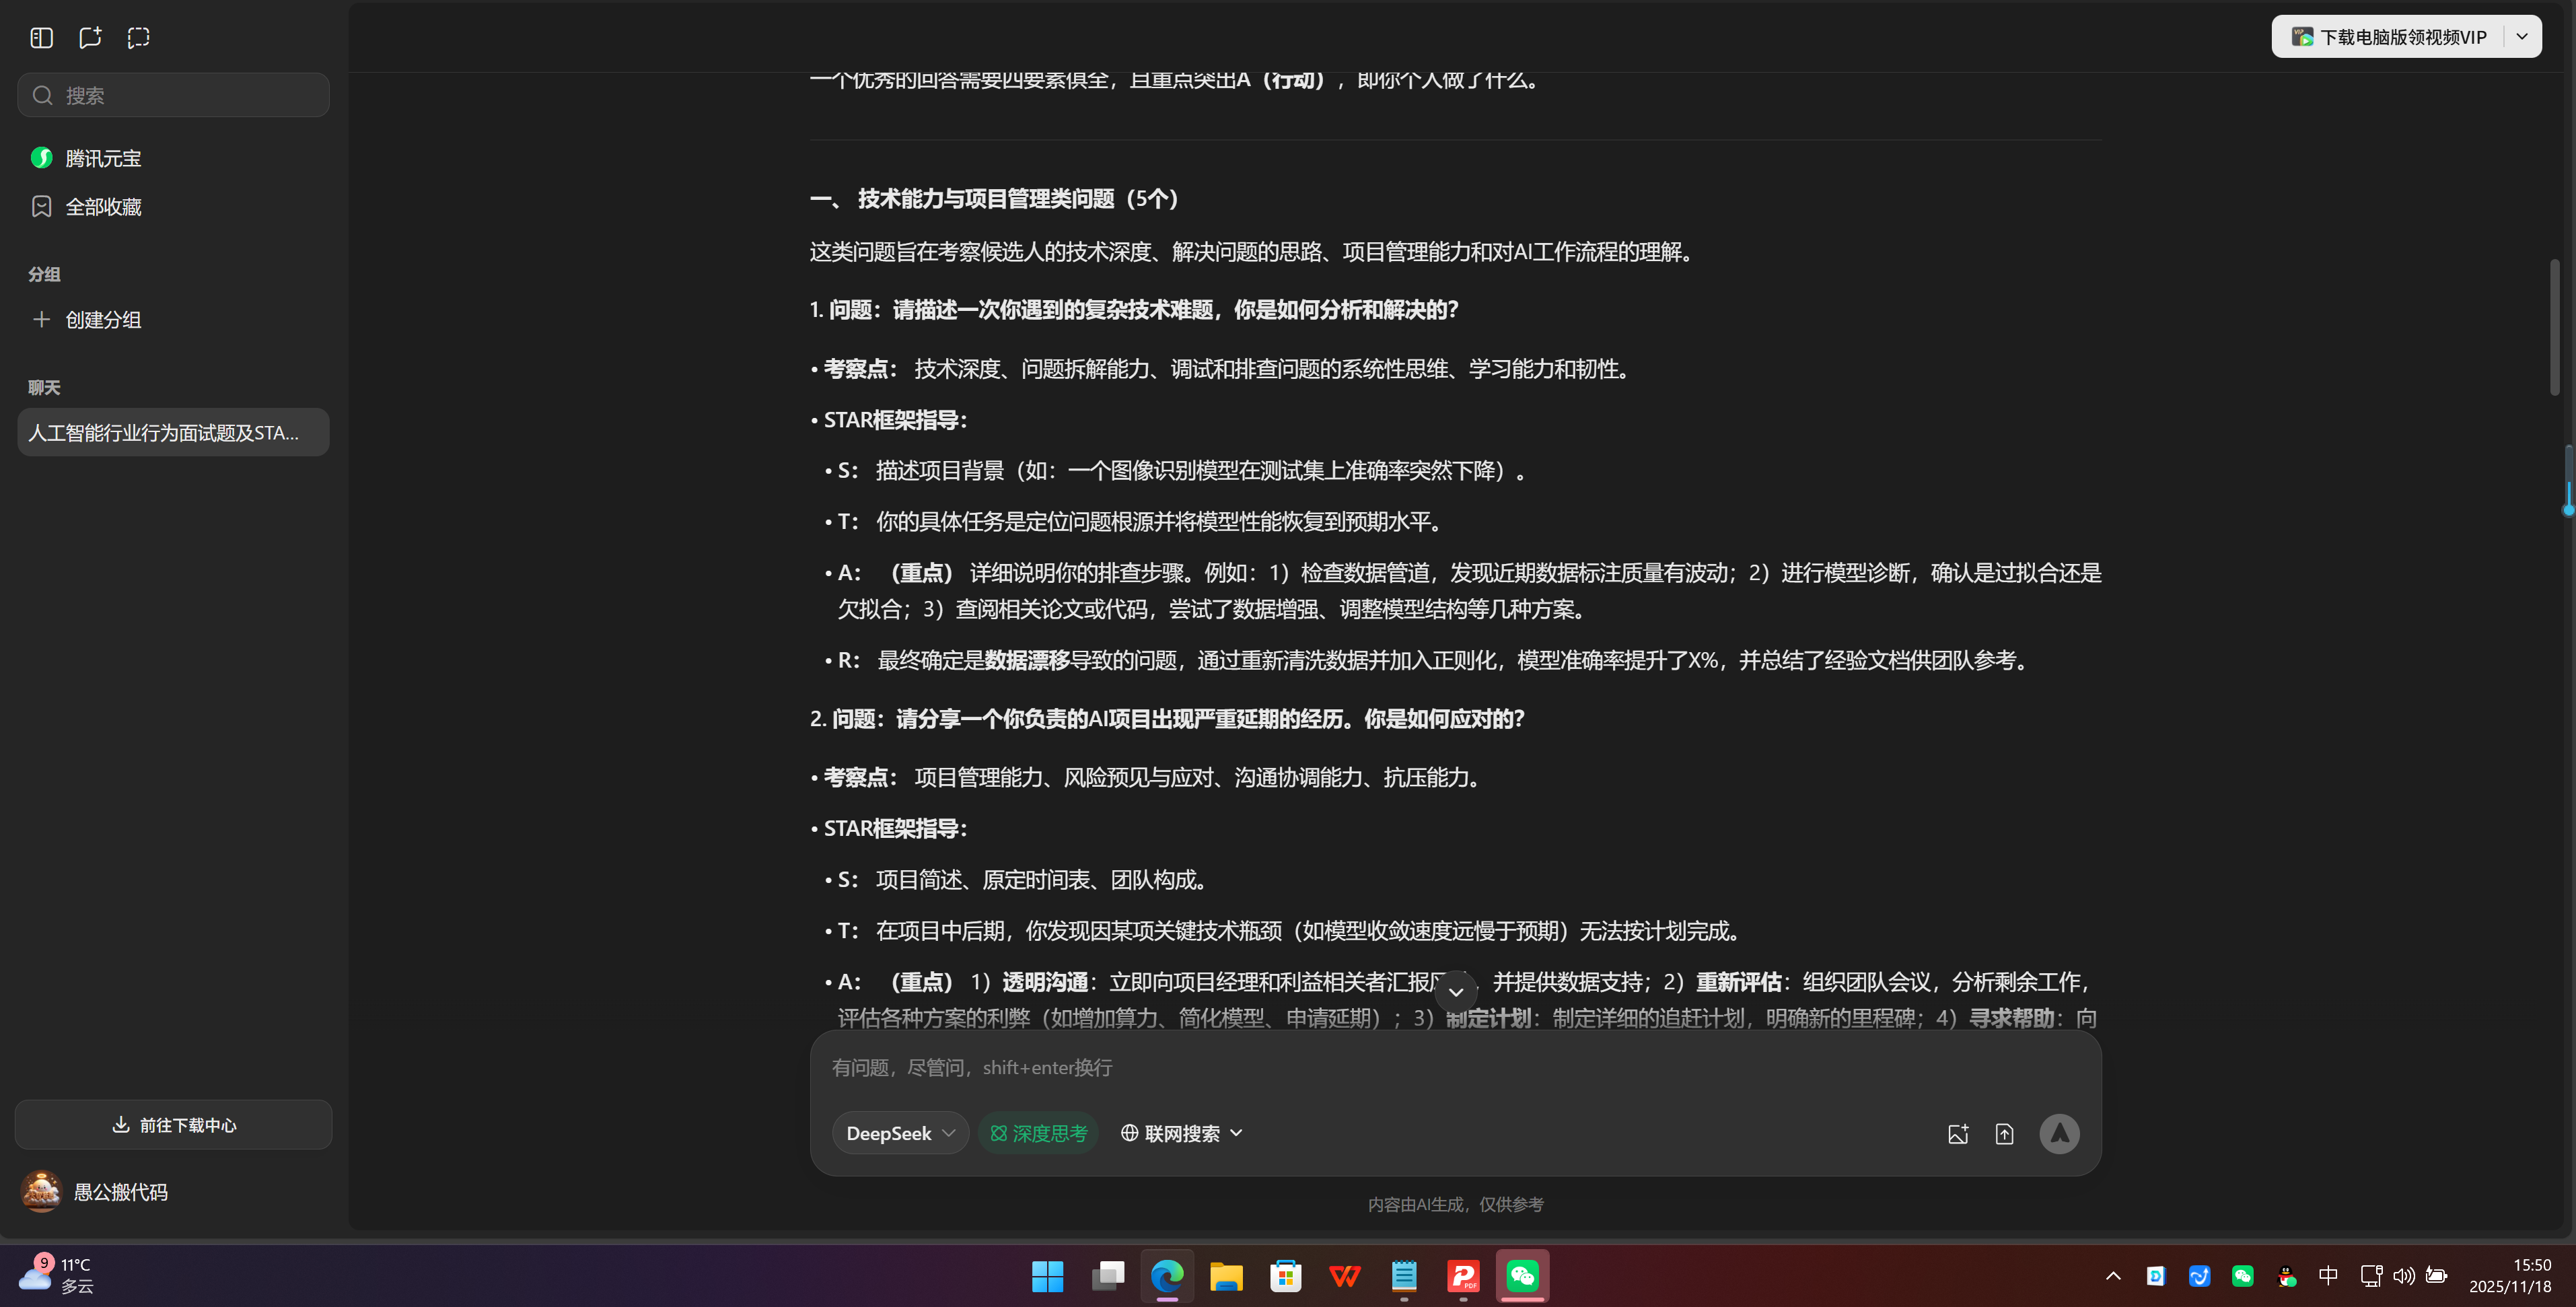2576x1307 pixels.
Task: Collapse the sidebar panel icon
Action: point(41,37)
